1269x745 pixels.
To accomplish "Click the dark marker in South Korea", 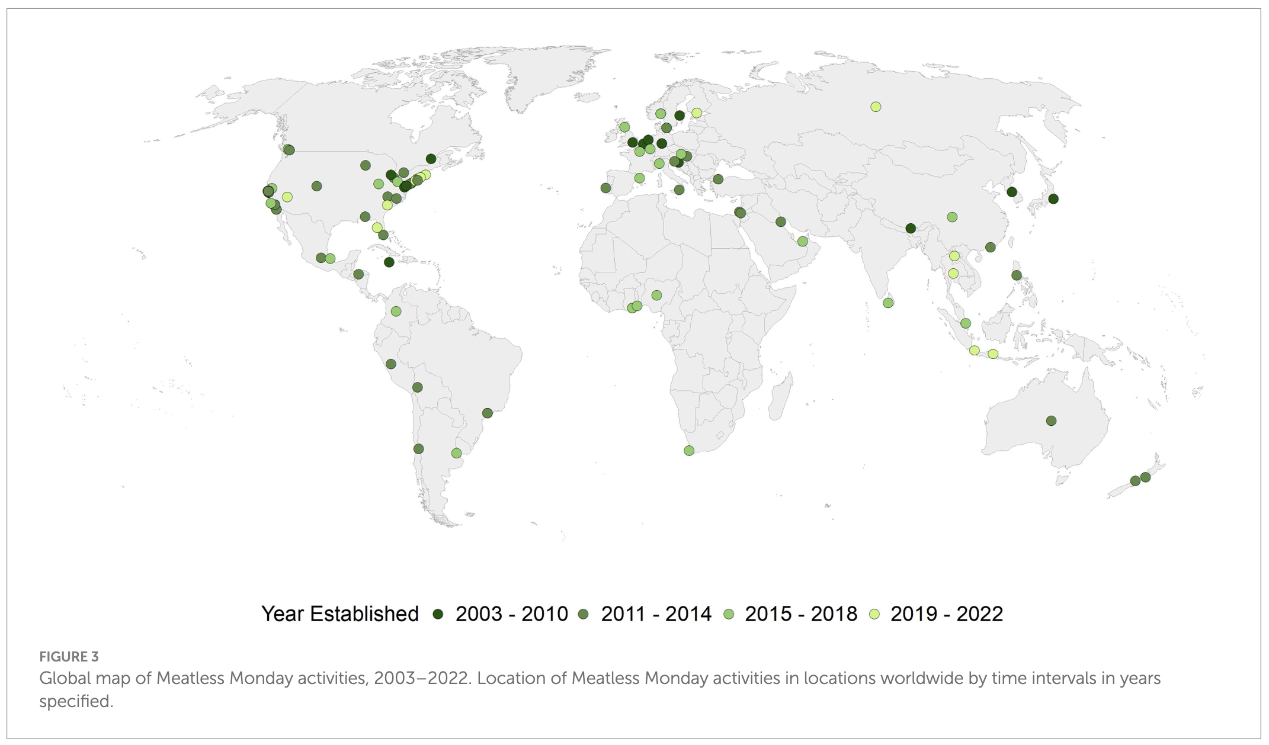I will 1012,192.
